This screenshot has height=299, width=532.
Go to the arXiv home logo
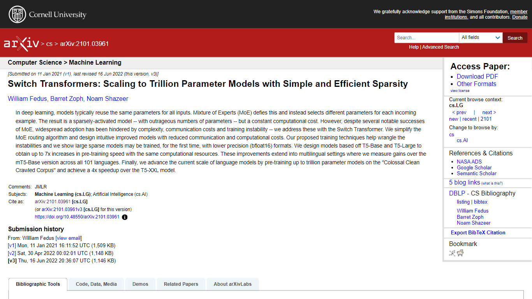point(21,44)
